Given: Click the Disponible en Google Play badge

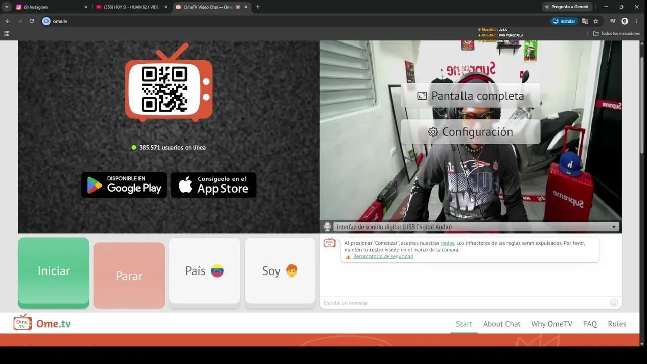Looking at the screenshot, I should pos(124,185).
